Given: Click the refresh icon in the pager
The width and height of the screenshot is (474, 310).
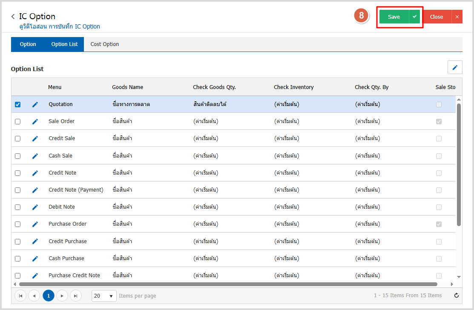Looking at the screenshot, I should 457,296.
